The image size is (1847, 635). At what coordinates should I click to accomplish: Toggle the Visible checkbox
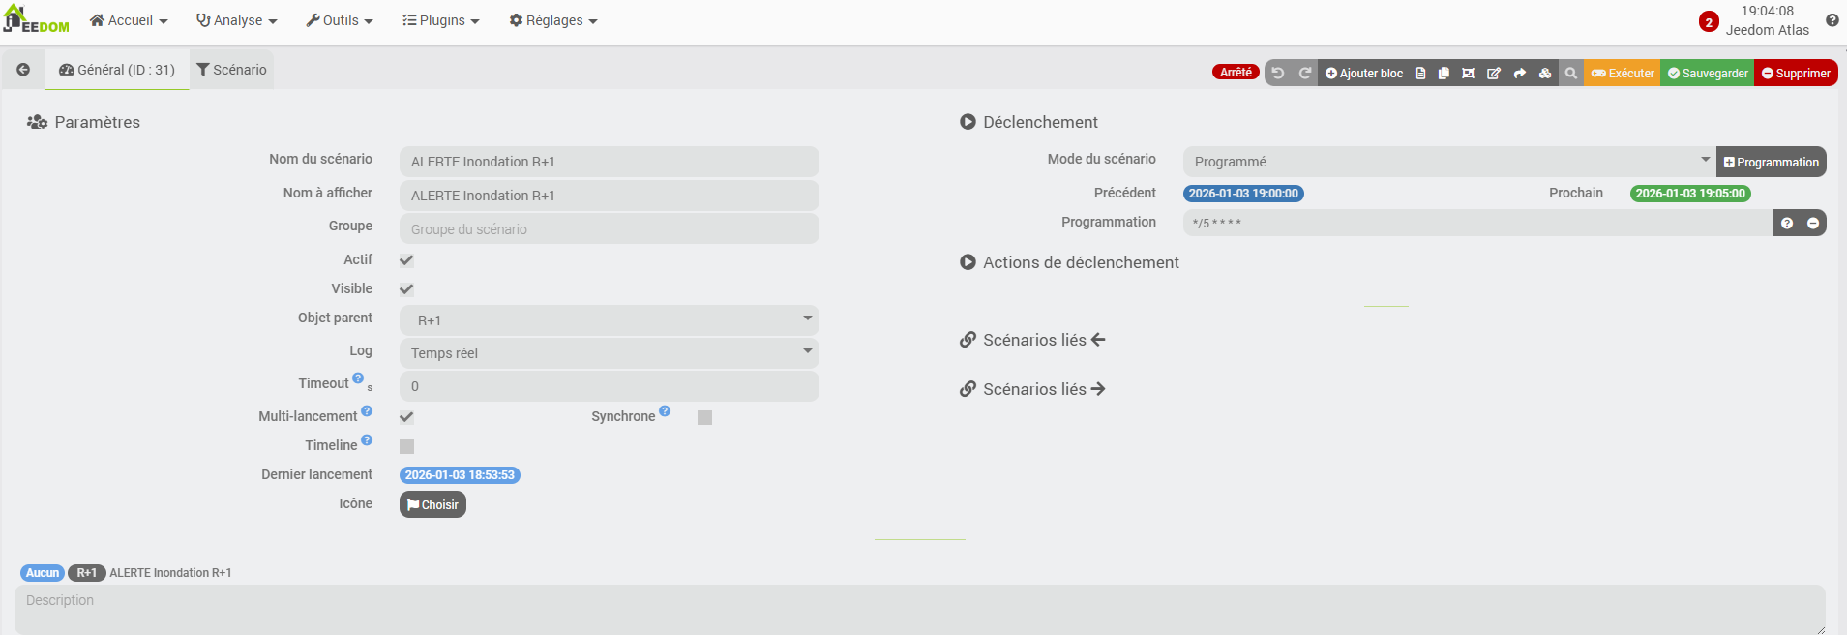pos(406,289)
